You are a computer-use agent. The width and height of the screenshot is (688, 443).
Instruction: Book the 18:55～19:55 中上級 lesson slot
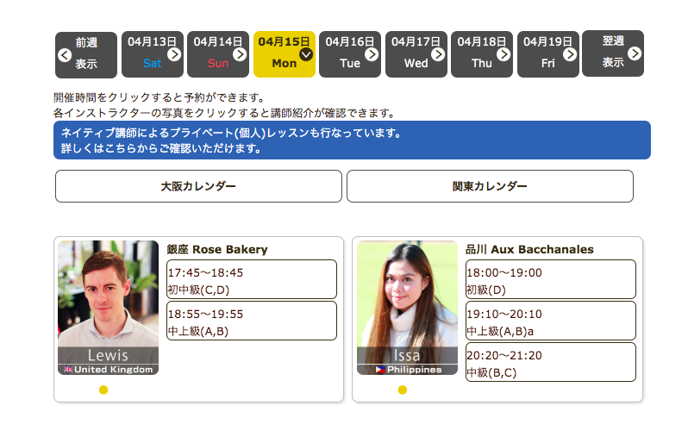pos(251,321)
